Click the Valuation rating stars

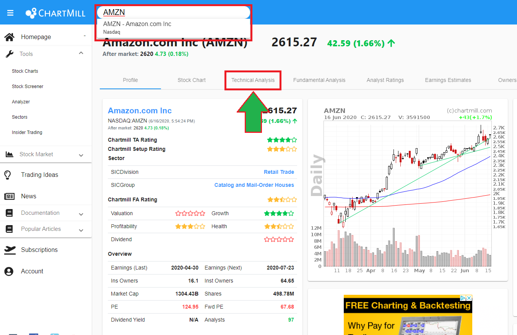tap(190, 214)
